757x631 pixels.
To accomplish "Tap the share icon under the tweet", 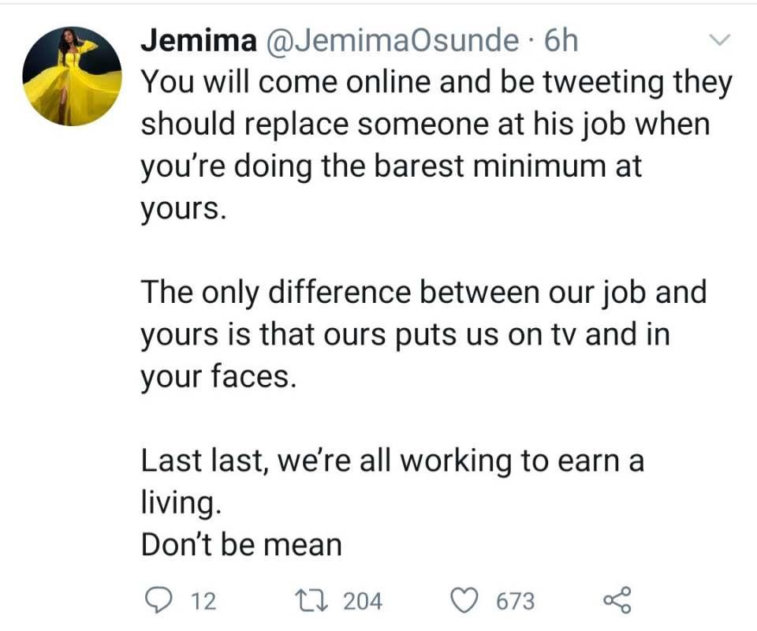I will (617, 601).
